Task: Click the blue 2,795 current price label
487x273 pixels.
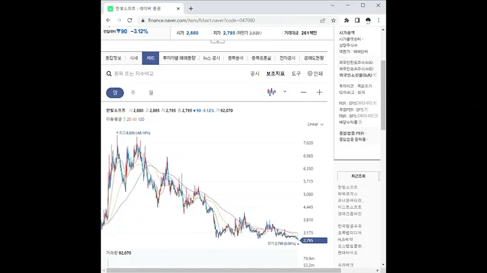Action: [314, 241]
